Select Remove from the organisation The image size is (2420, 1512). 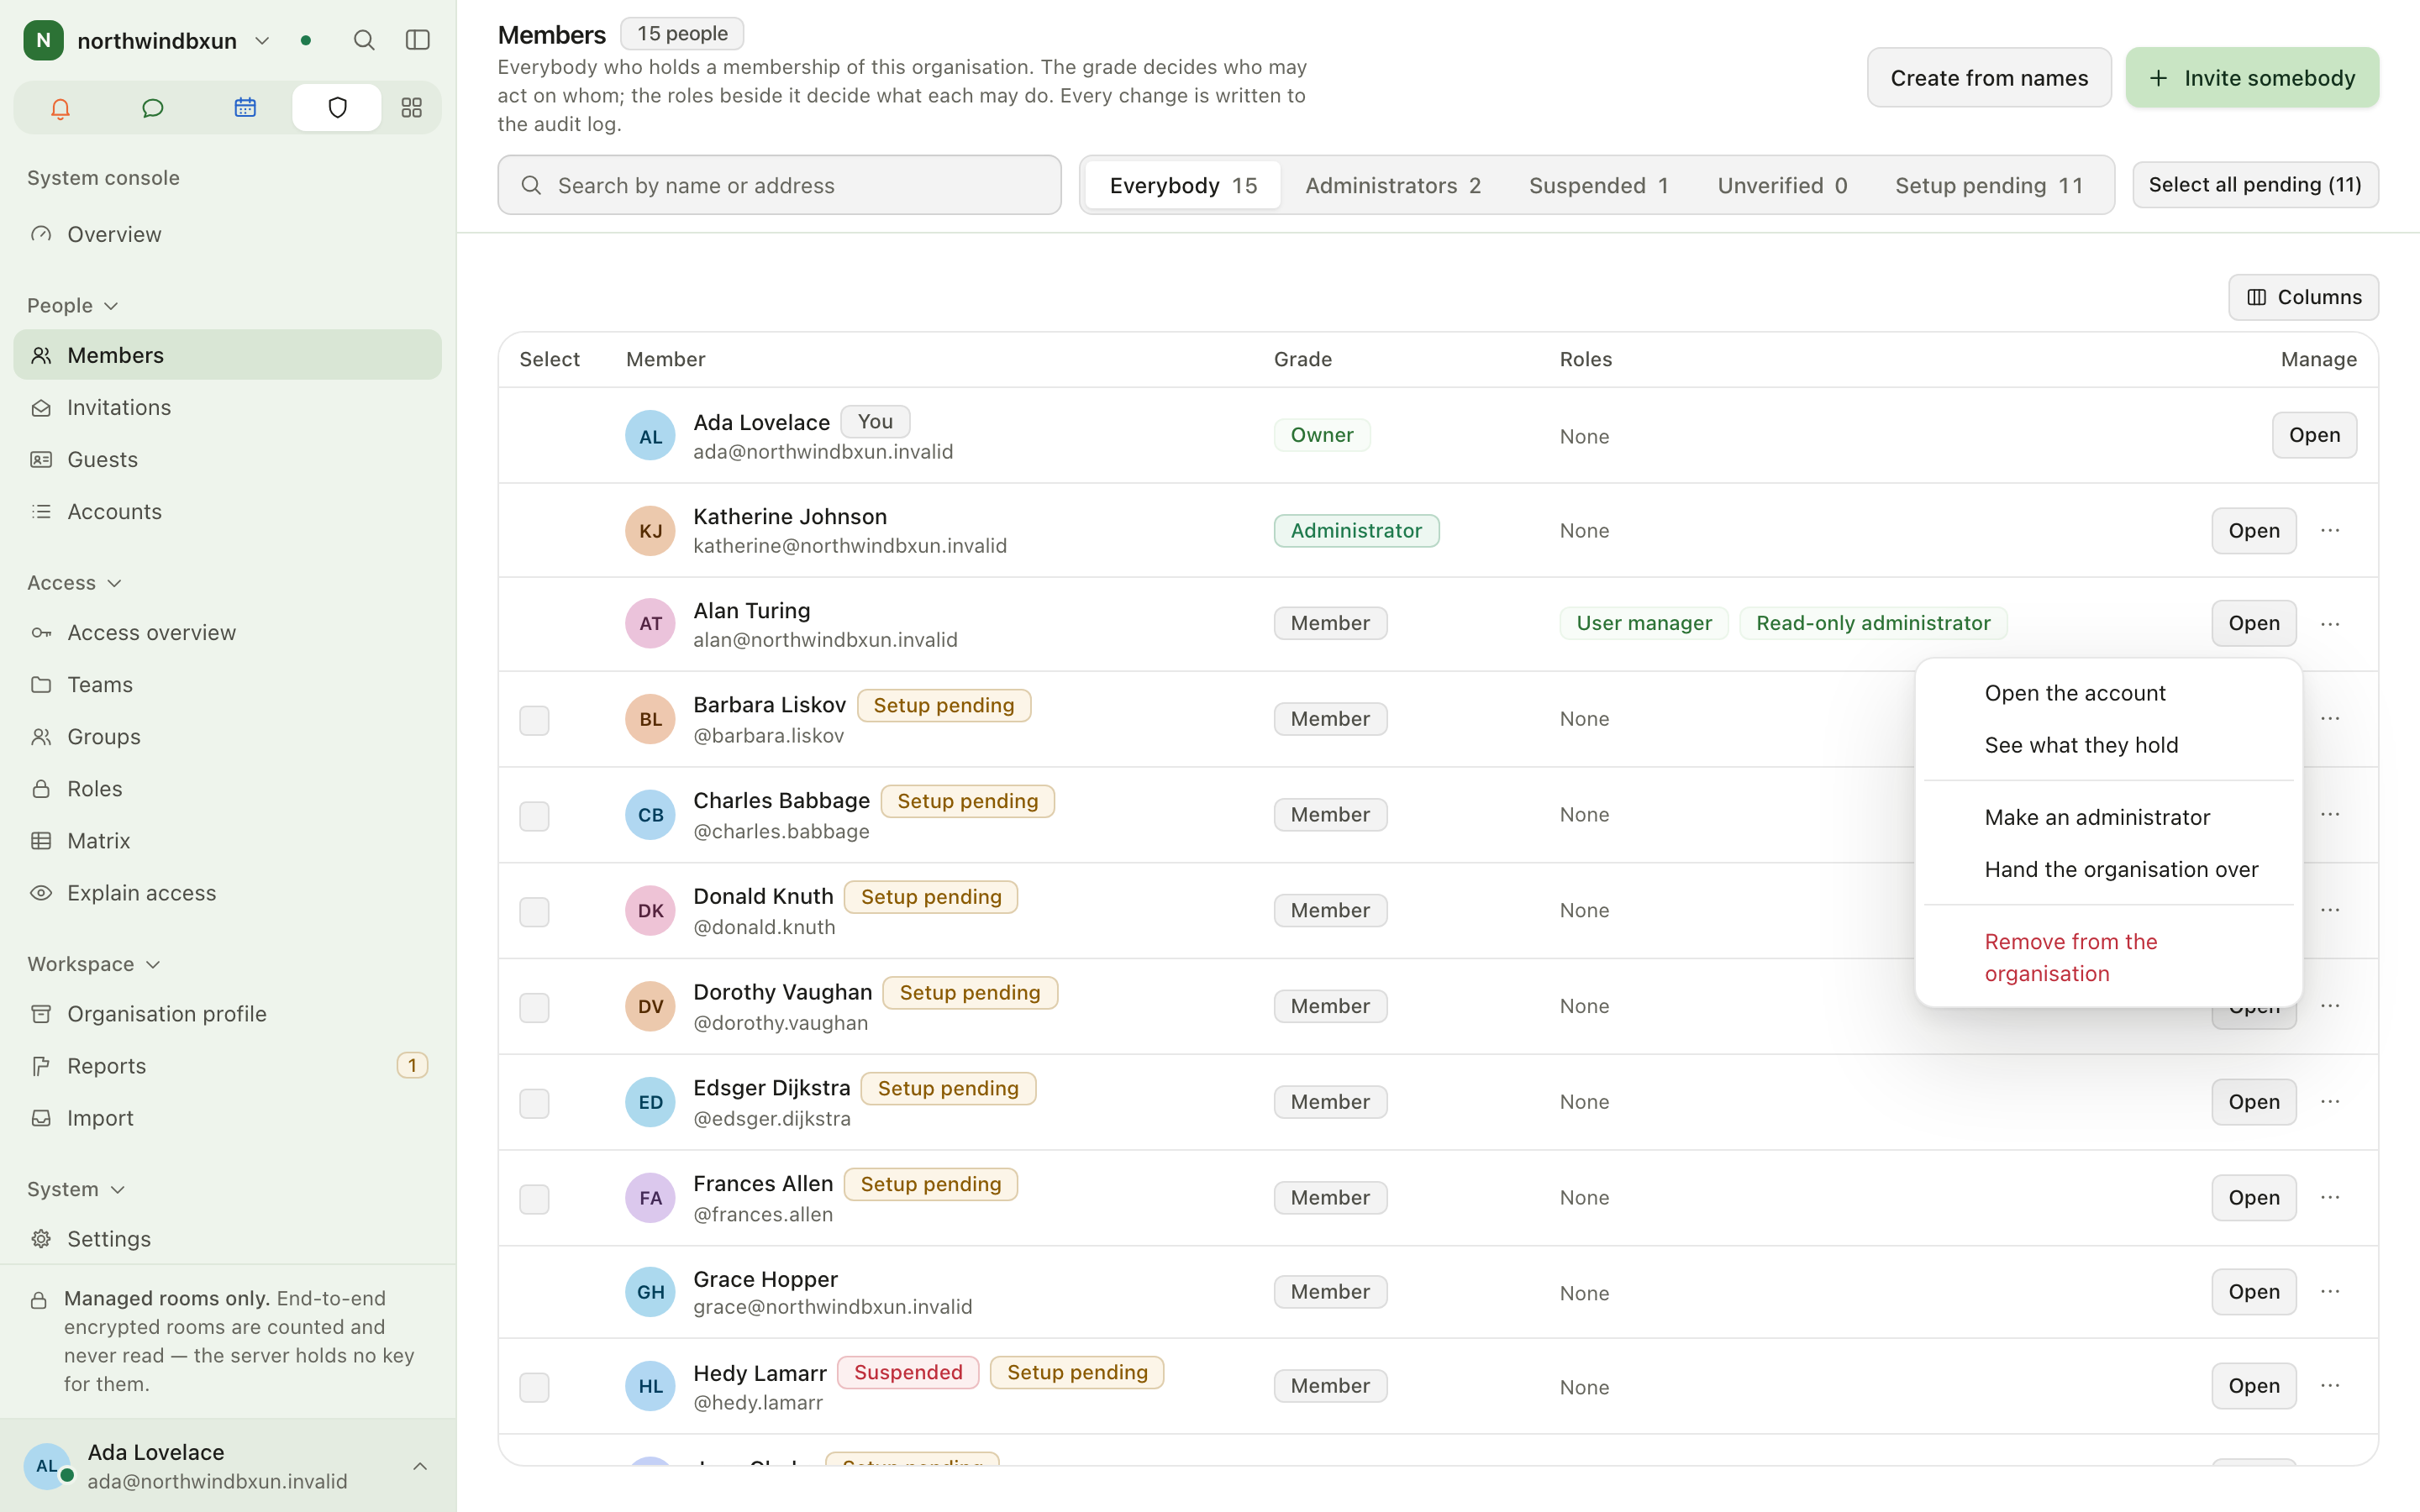click(2108, 957)
